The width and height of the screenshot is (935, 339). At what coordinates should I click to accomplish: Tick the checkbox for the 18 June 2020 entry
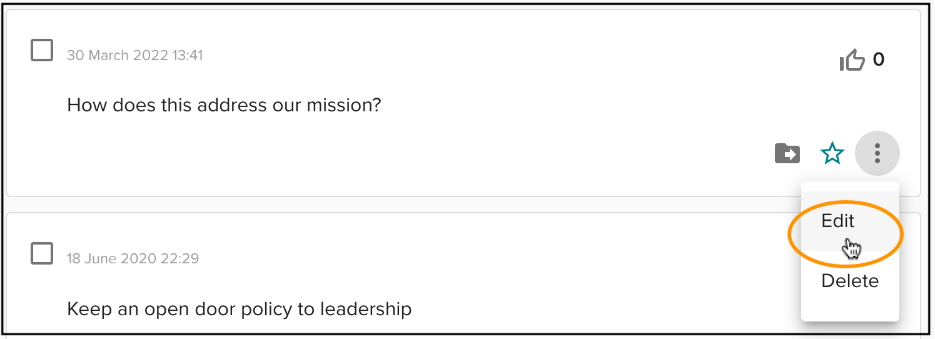tap(42, 253)
